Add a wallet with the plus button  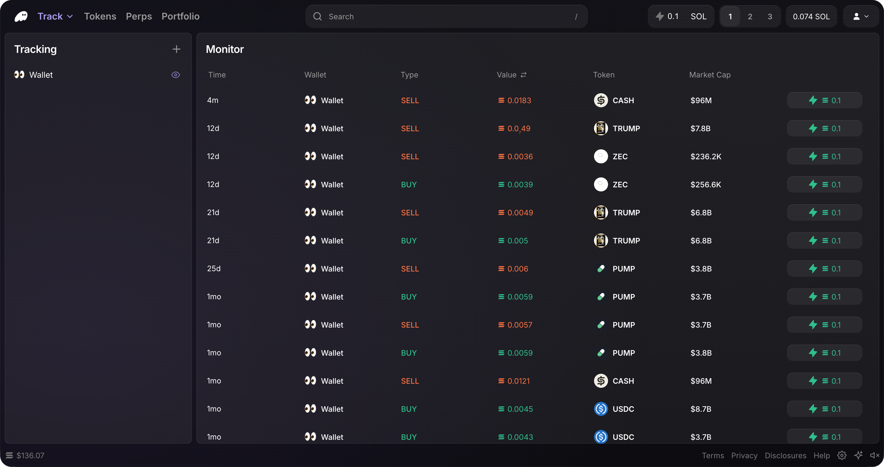pos(176,49)
